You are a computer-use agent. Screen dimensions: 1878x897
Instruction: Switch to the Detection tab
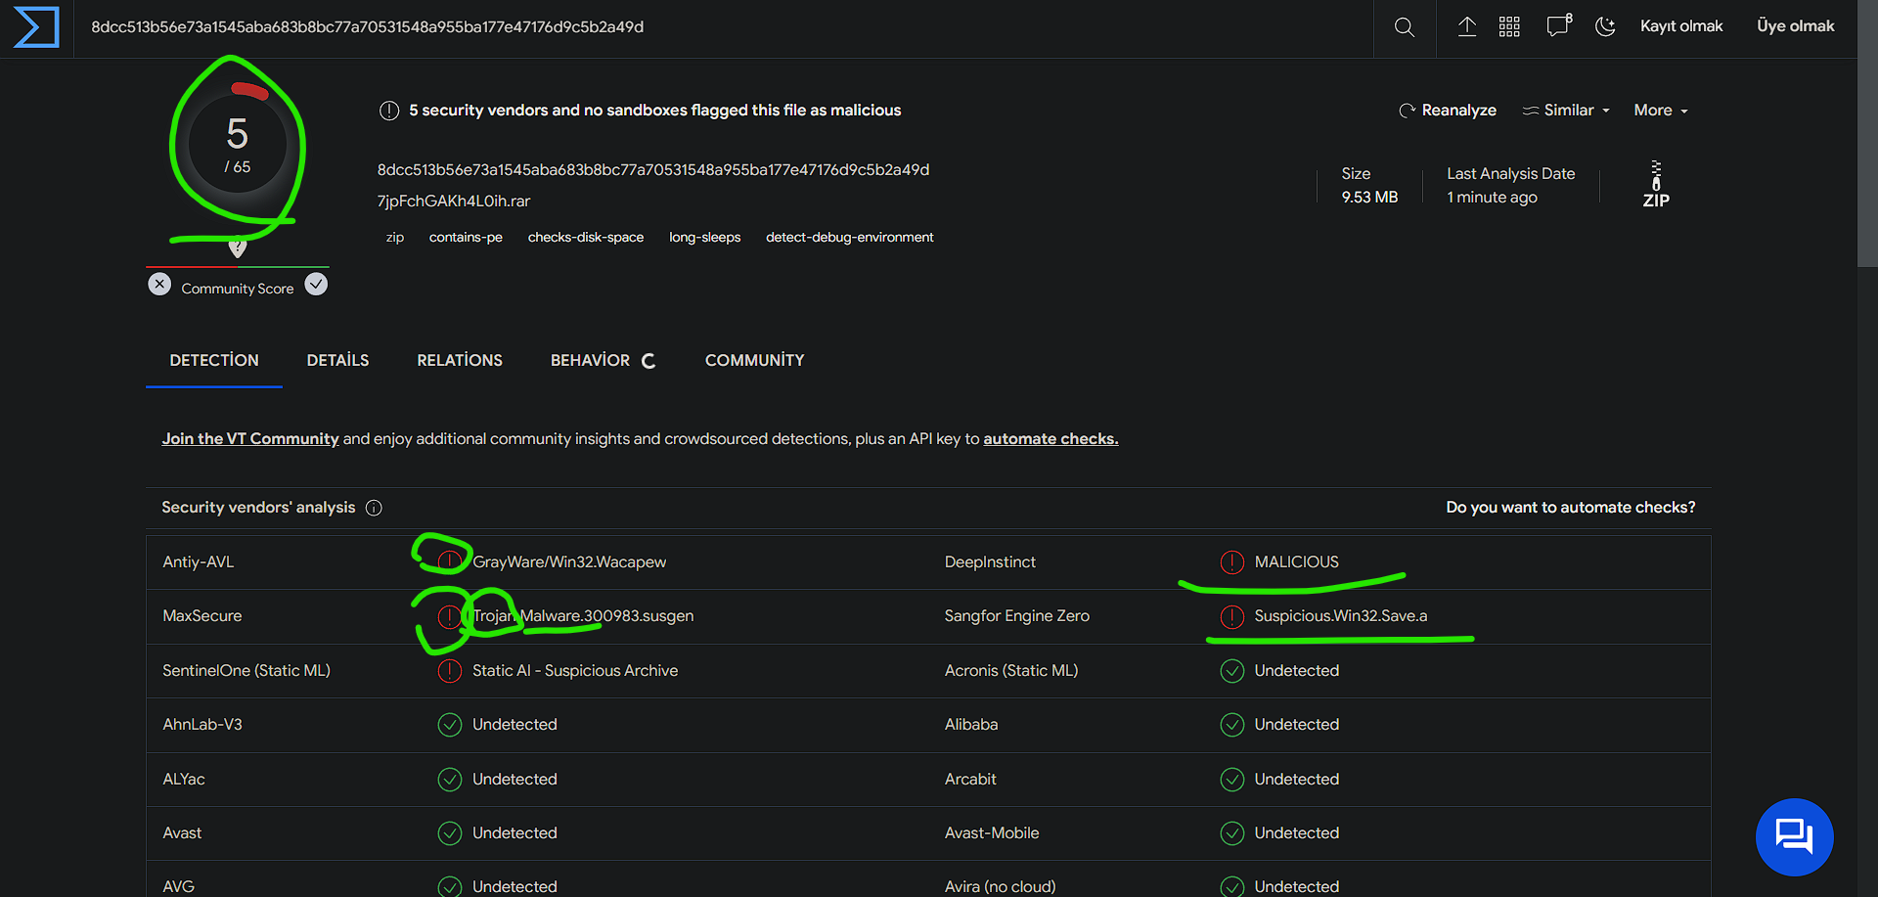(x=214, y=360)
